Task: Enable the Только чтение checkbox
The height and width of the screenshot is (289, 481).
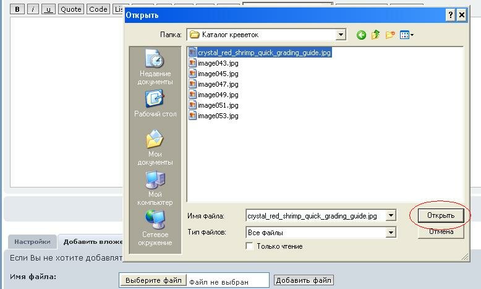Action: (x=250, y=246)
